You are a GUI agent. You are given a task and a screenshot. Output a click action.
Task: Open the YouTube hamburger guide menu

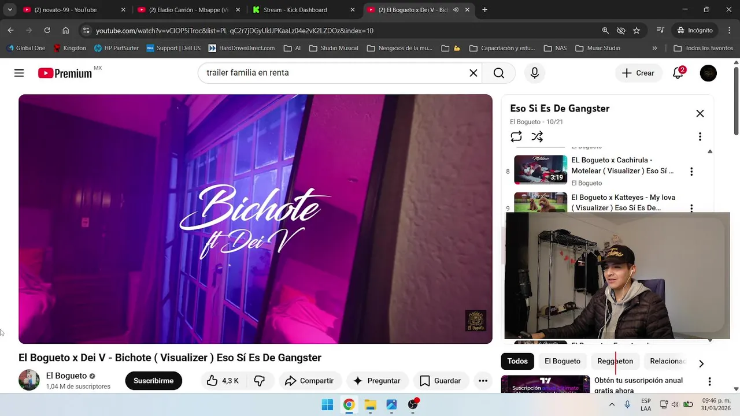click(x=19, y=73)
